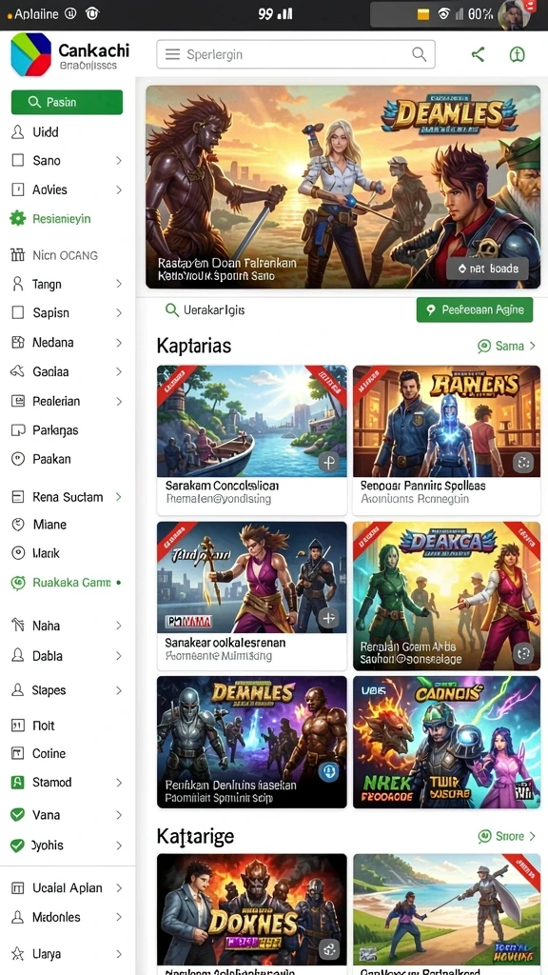548x975 pixels.
Task: Expand the Tangn chevron
Action: tap(119, 284)
